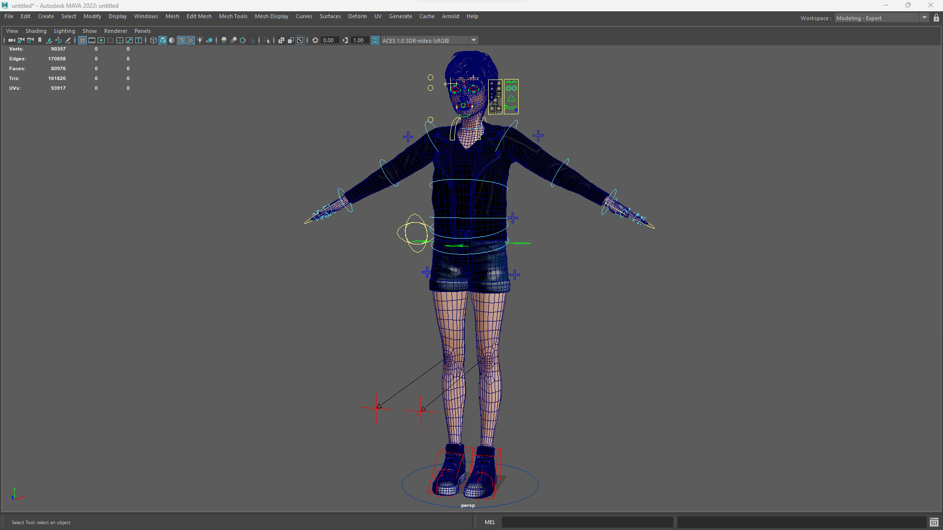The image size is (943, 530).
Task: Enable Wireframe shading cube icon
Action: click(153, 40)
